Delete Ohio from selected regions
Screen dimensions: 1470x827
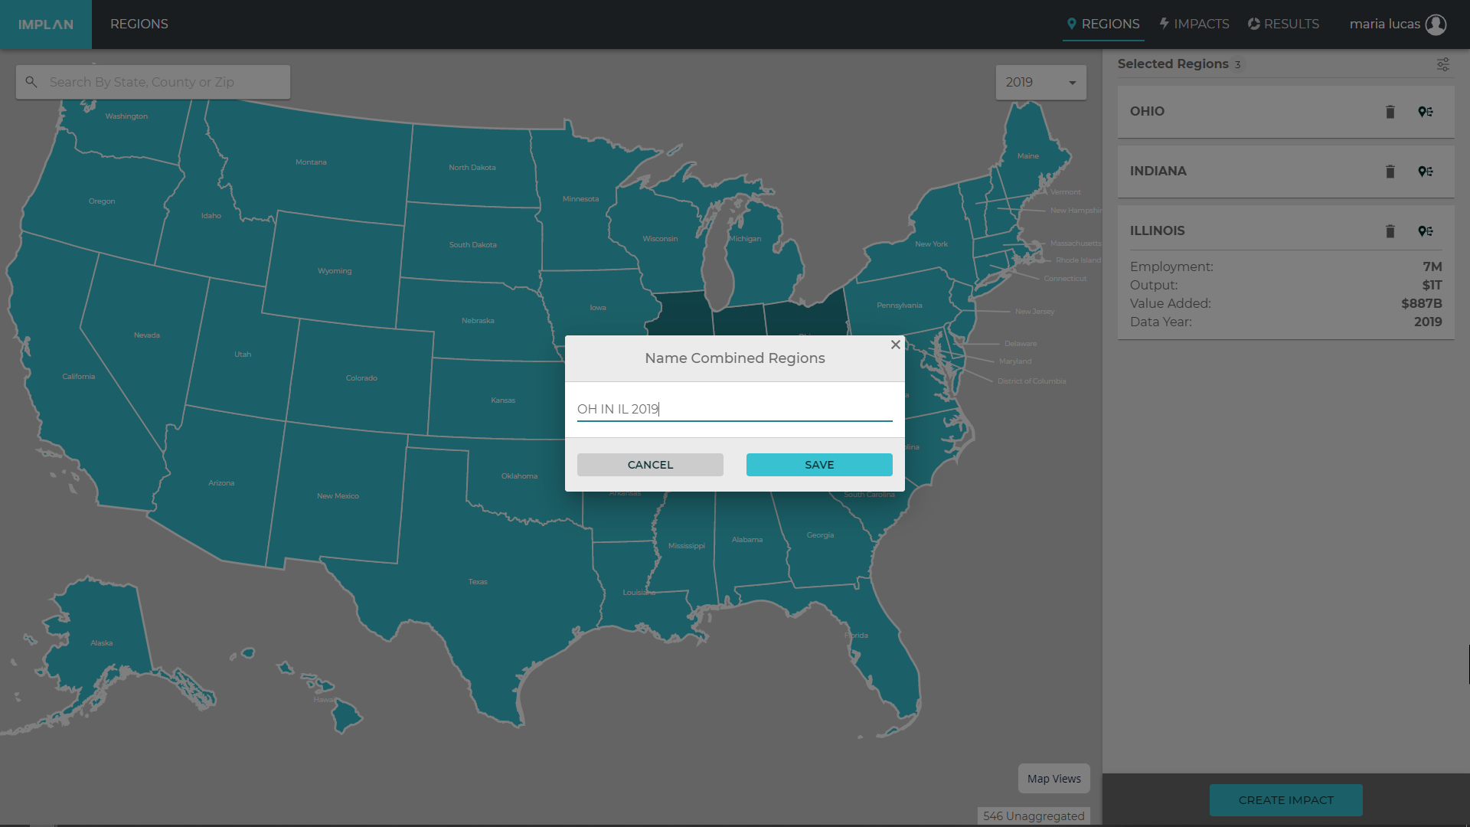pyautogui.click(x=1390, y=112)
